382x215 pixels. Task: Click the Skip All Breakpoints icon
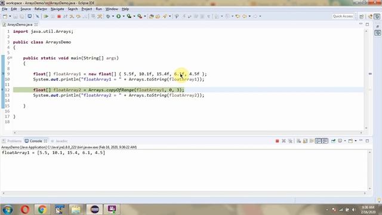coord(37,16)
